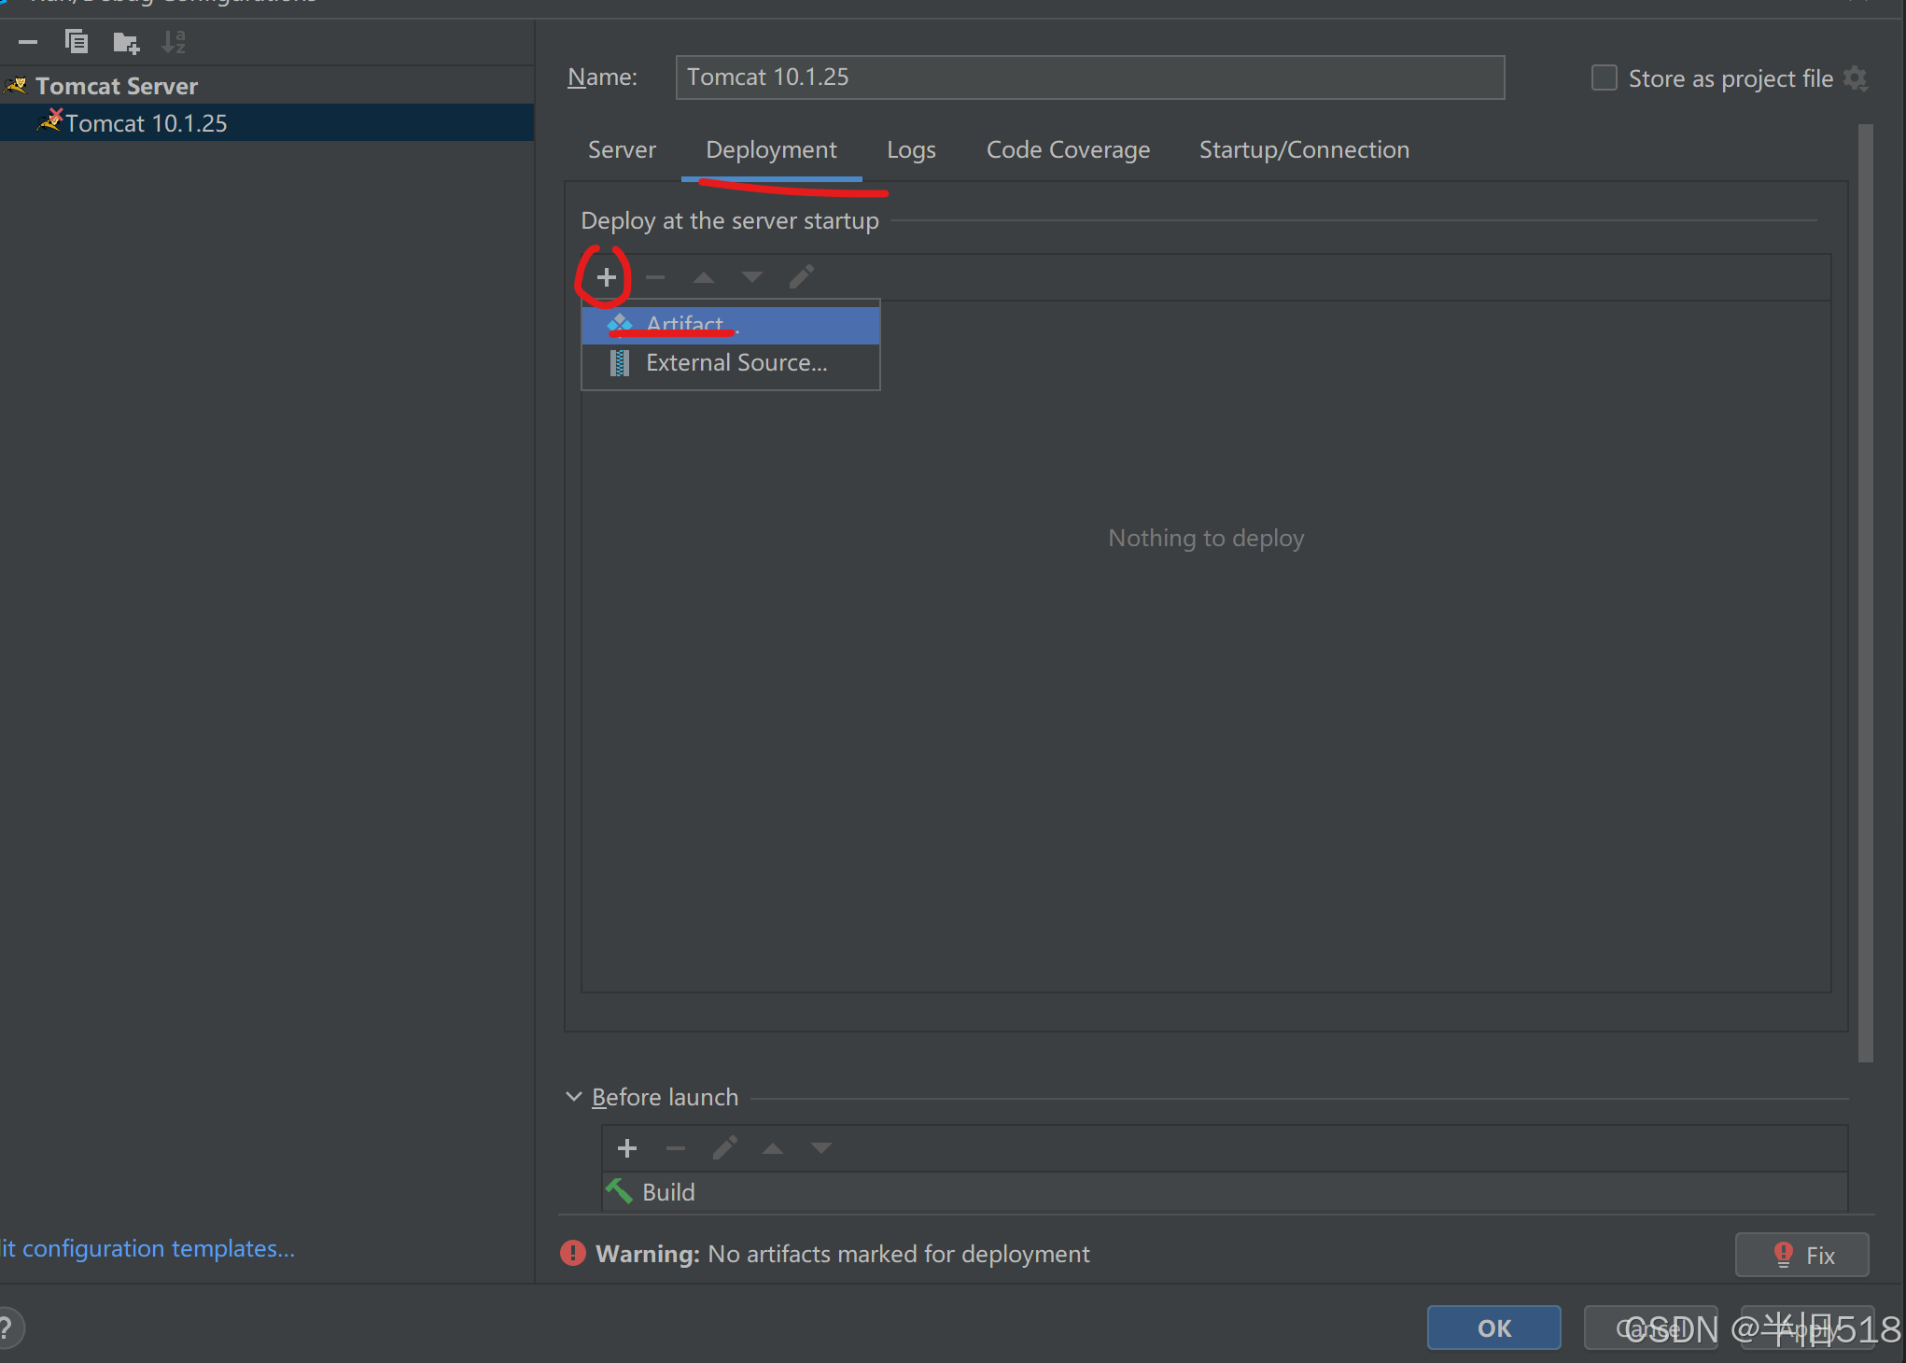Switch to the Logs tab

(x=911, y=150)
